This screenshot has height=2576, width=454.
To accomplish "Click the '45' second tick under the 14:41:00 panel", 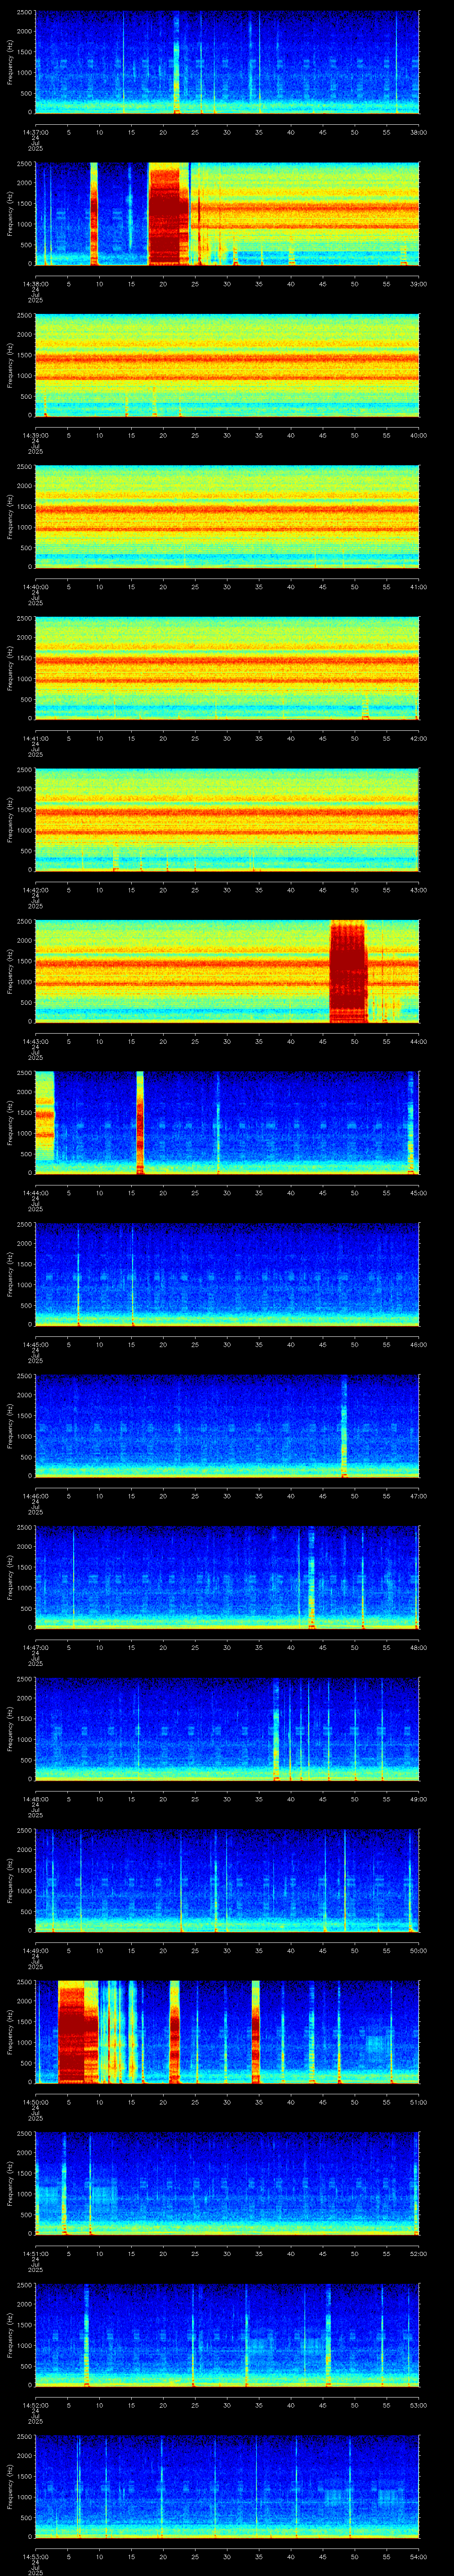I will pos(323,738).
